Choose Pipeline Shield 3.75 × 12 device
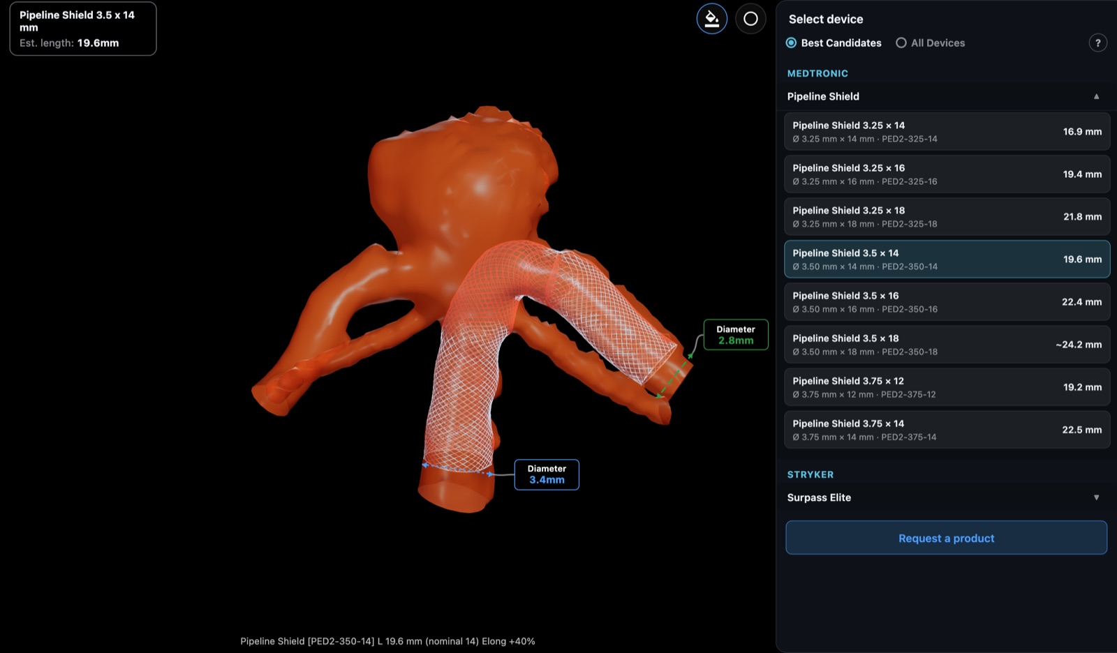The height and width of the screenshot is (653, 1117). (x=947, y=387)
